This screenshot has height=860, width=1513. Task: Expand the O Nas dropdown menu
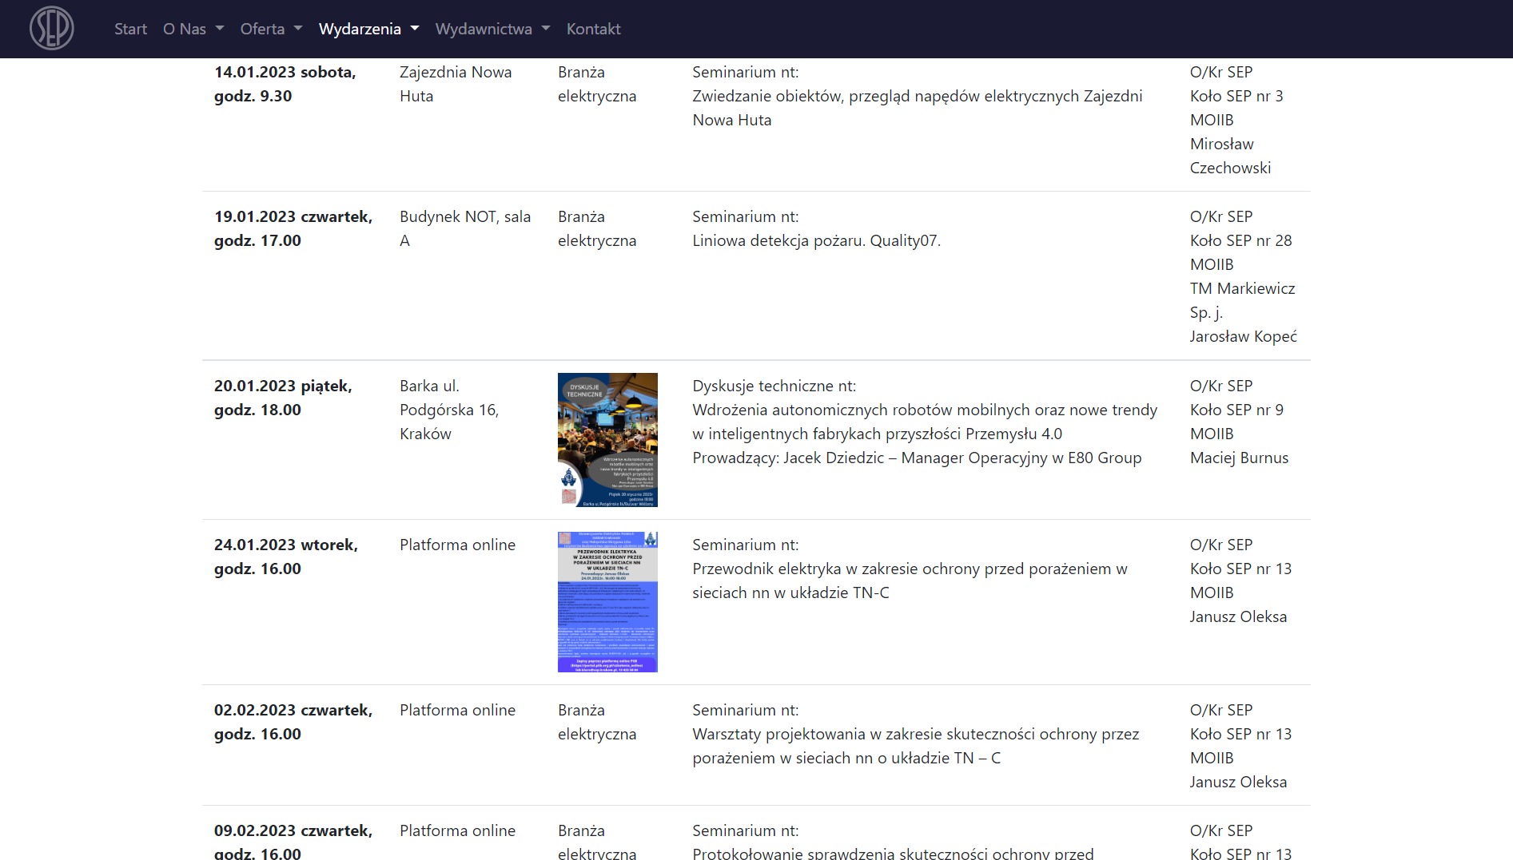click(x=193, y=29)
